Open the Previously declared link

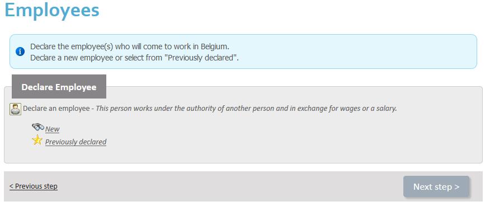click(x=76, y=142)
